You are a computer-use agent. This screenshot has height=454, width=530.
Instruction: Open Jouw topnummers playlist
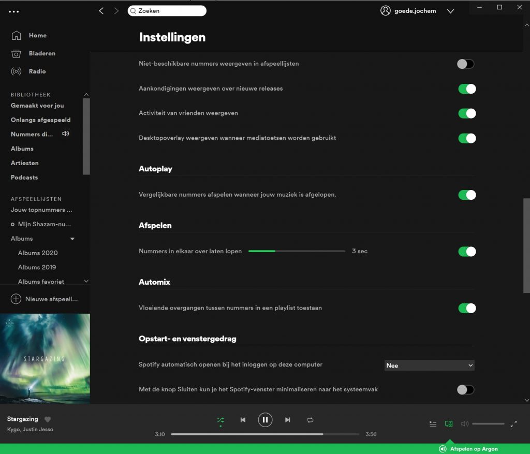41,210
